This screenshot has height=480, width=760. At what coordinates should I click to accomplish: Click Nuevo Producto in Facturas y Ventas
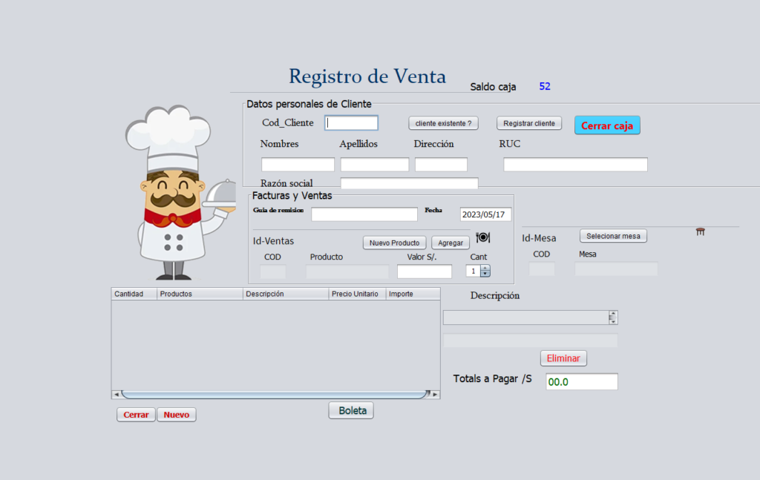coord(394,243)
